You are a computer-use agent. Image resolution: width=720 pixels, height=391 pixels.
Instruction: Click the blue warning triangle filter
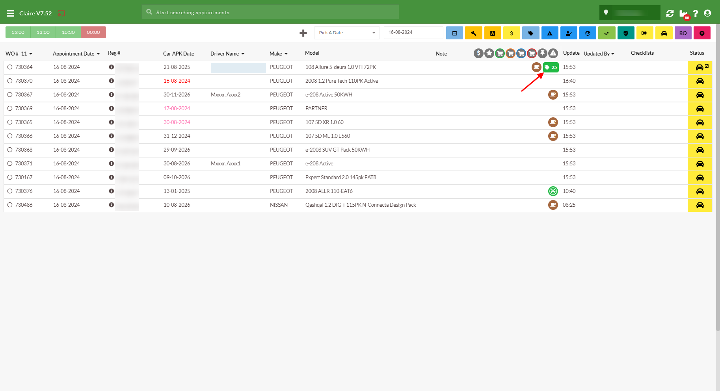[x=550, y=33]
